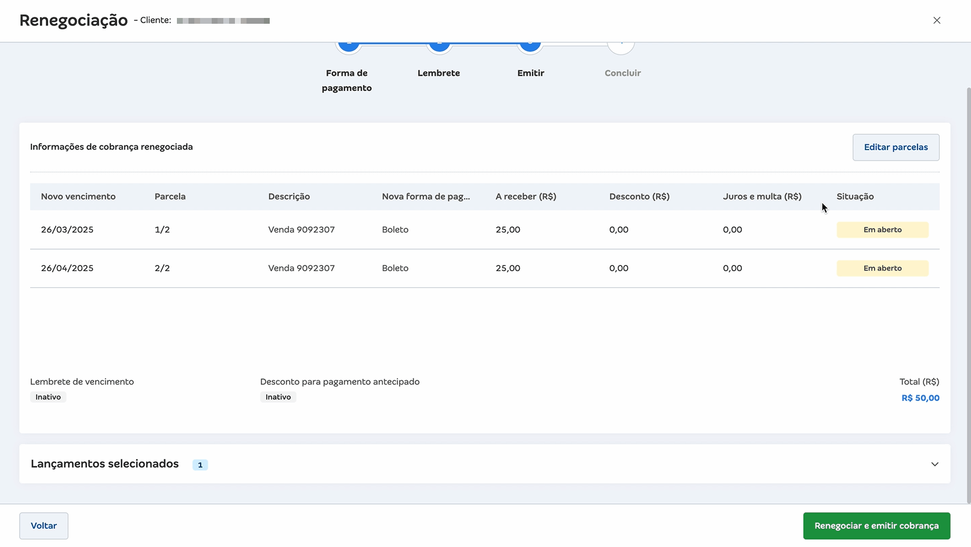Screen dimensions: 971x547
Task: Click the Concluir step circle
Action: tap(621, 48)
